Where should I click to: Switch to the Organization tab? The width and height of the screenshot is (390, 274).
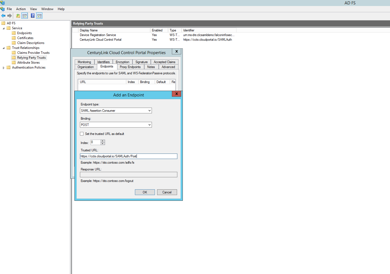click(x=86, y=67)
